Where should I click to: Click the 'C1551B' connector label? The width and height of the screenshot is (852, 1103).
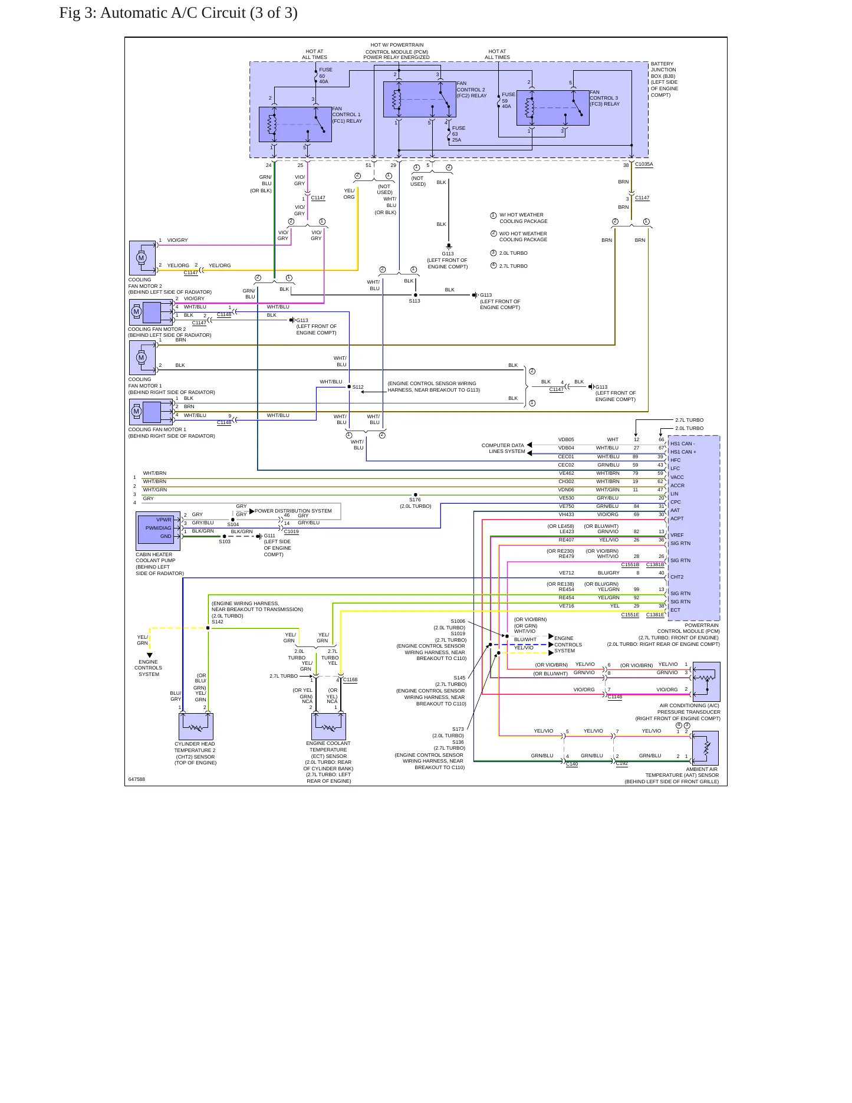coord(630,564)
